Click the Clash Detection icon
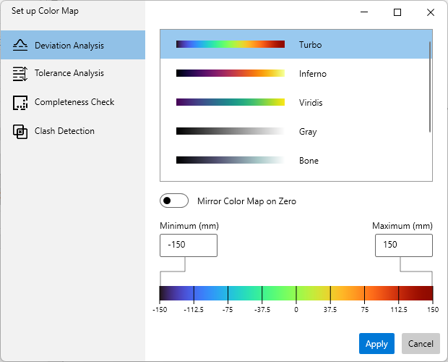 tap(20, 131)
